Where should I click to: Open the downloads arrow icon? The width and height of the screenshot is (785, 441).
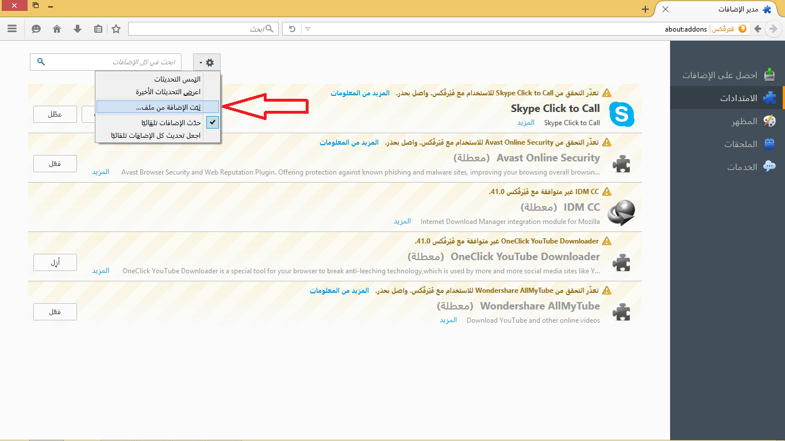click(x=78, y=29)
